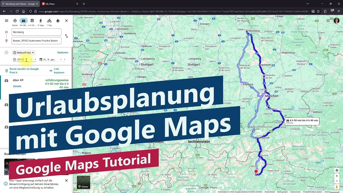Select the cycling travel mode
Viewport: 343px width, 193px height.
[49, 21]
